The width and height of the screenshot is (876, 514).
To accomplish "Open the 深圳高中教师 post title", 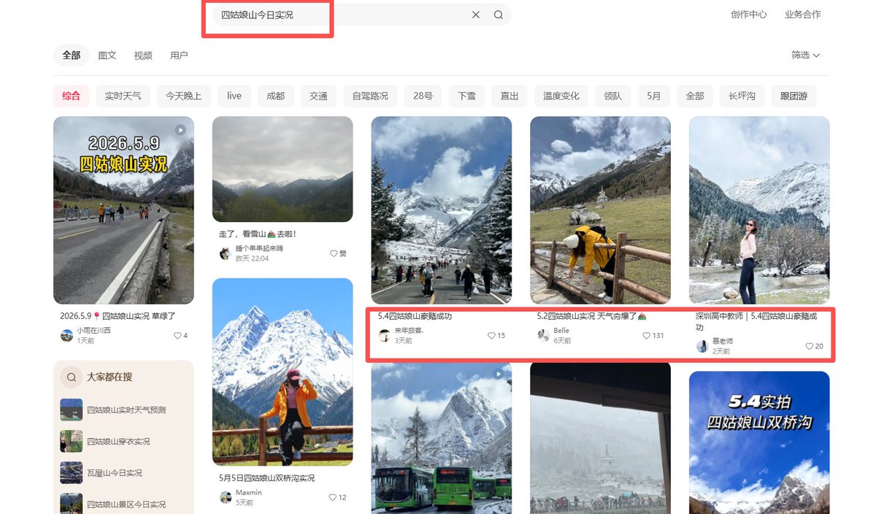I will coord(756,322).
